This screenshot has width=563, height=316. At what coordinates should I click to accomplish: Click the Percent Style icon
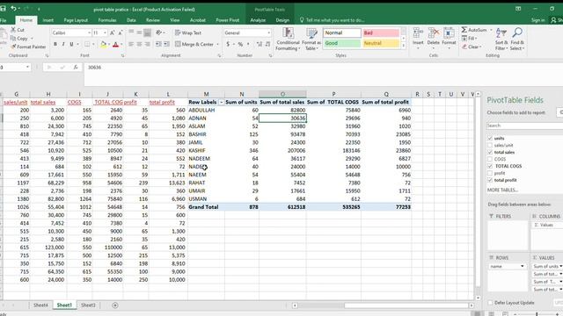pos(240,44)
